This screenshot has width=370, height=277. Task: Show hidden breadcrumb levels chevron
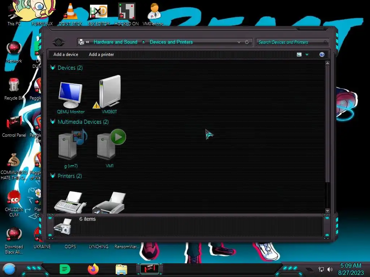pyautogui.click(x=87, y=42)
